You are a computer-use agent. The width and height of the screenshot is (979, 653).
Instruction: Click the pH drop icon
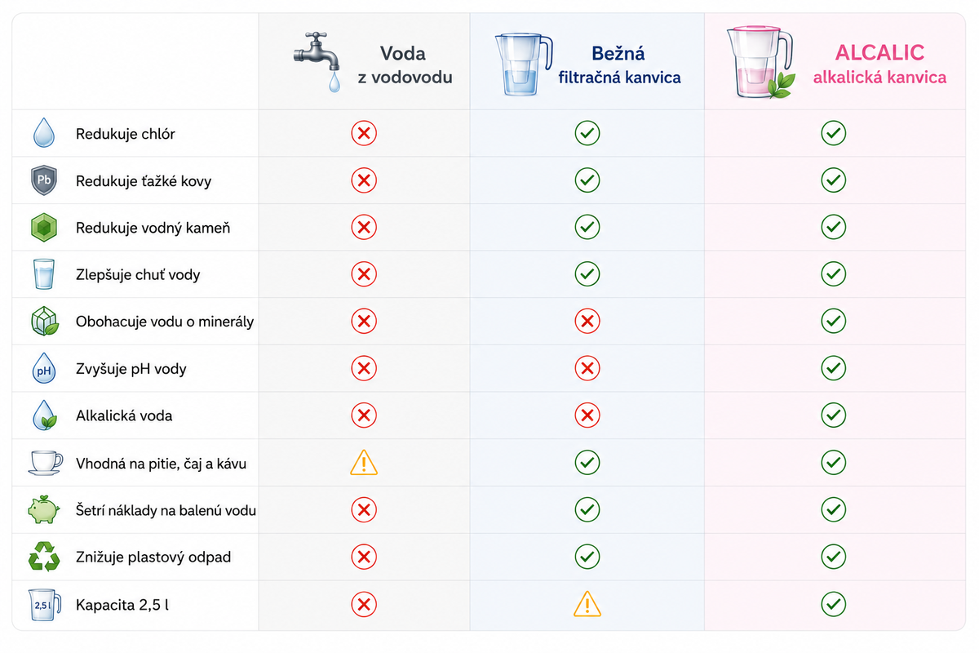(43, 369)
